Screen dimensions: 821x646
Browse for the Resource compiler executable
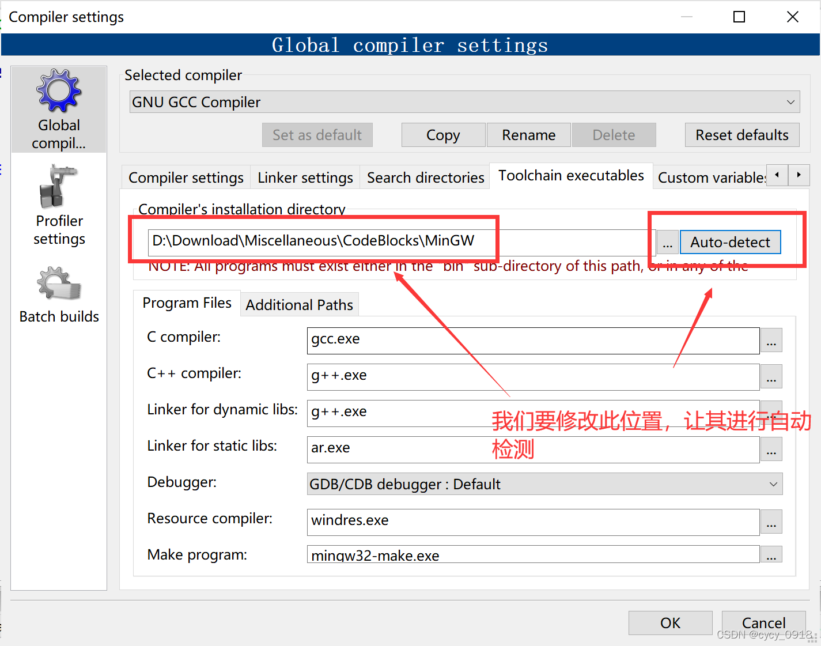771,522
